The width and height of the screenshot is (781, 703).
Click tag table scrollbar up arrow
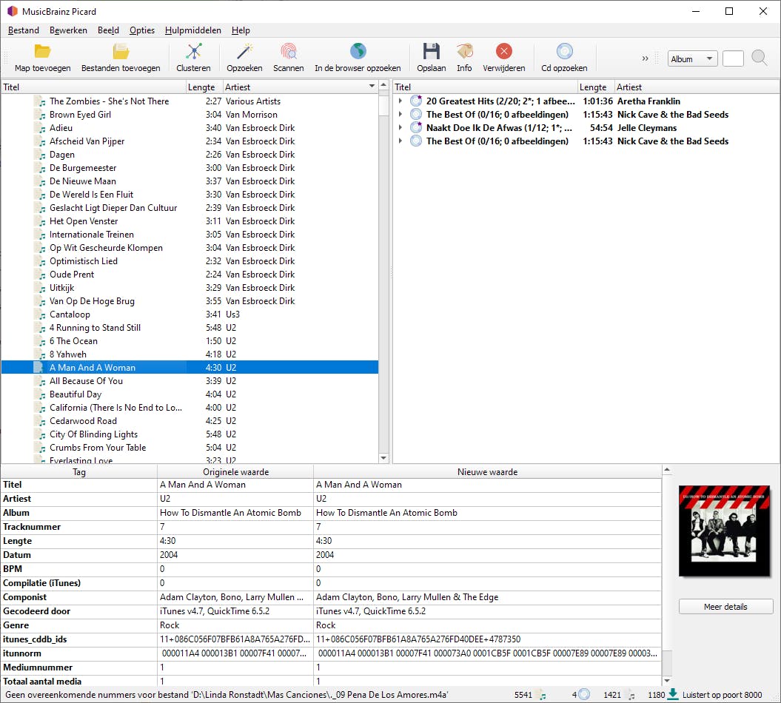(667, 469)
